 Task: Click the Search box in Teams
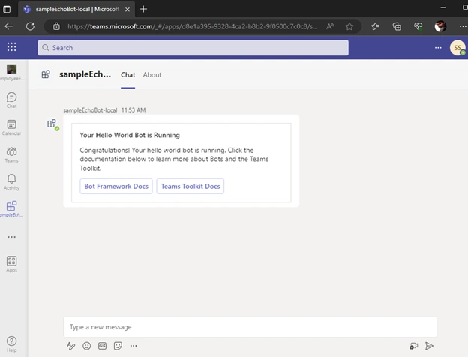tap(193, 48)
